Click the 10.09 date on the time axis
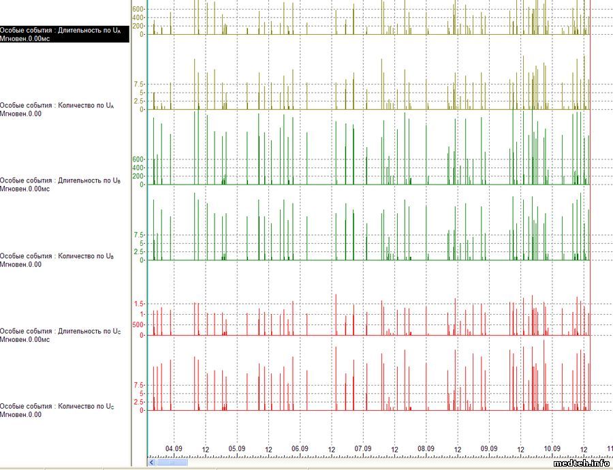This screenshot has height=470, width=613. tap(552, 449)
